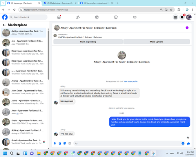
Task: Go to the Facebook home logo
Action: pyautogui.click(x=5, y=17)
